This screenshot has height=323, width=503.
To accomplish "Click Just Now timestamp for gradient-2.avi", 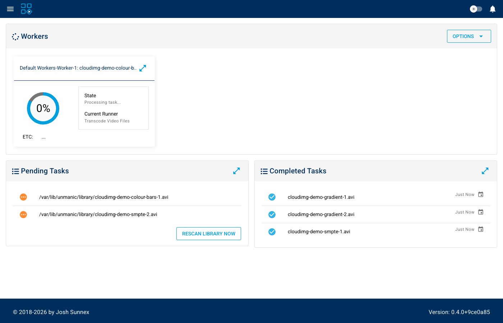I will 465,212.
